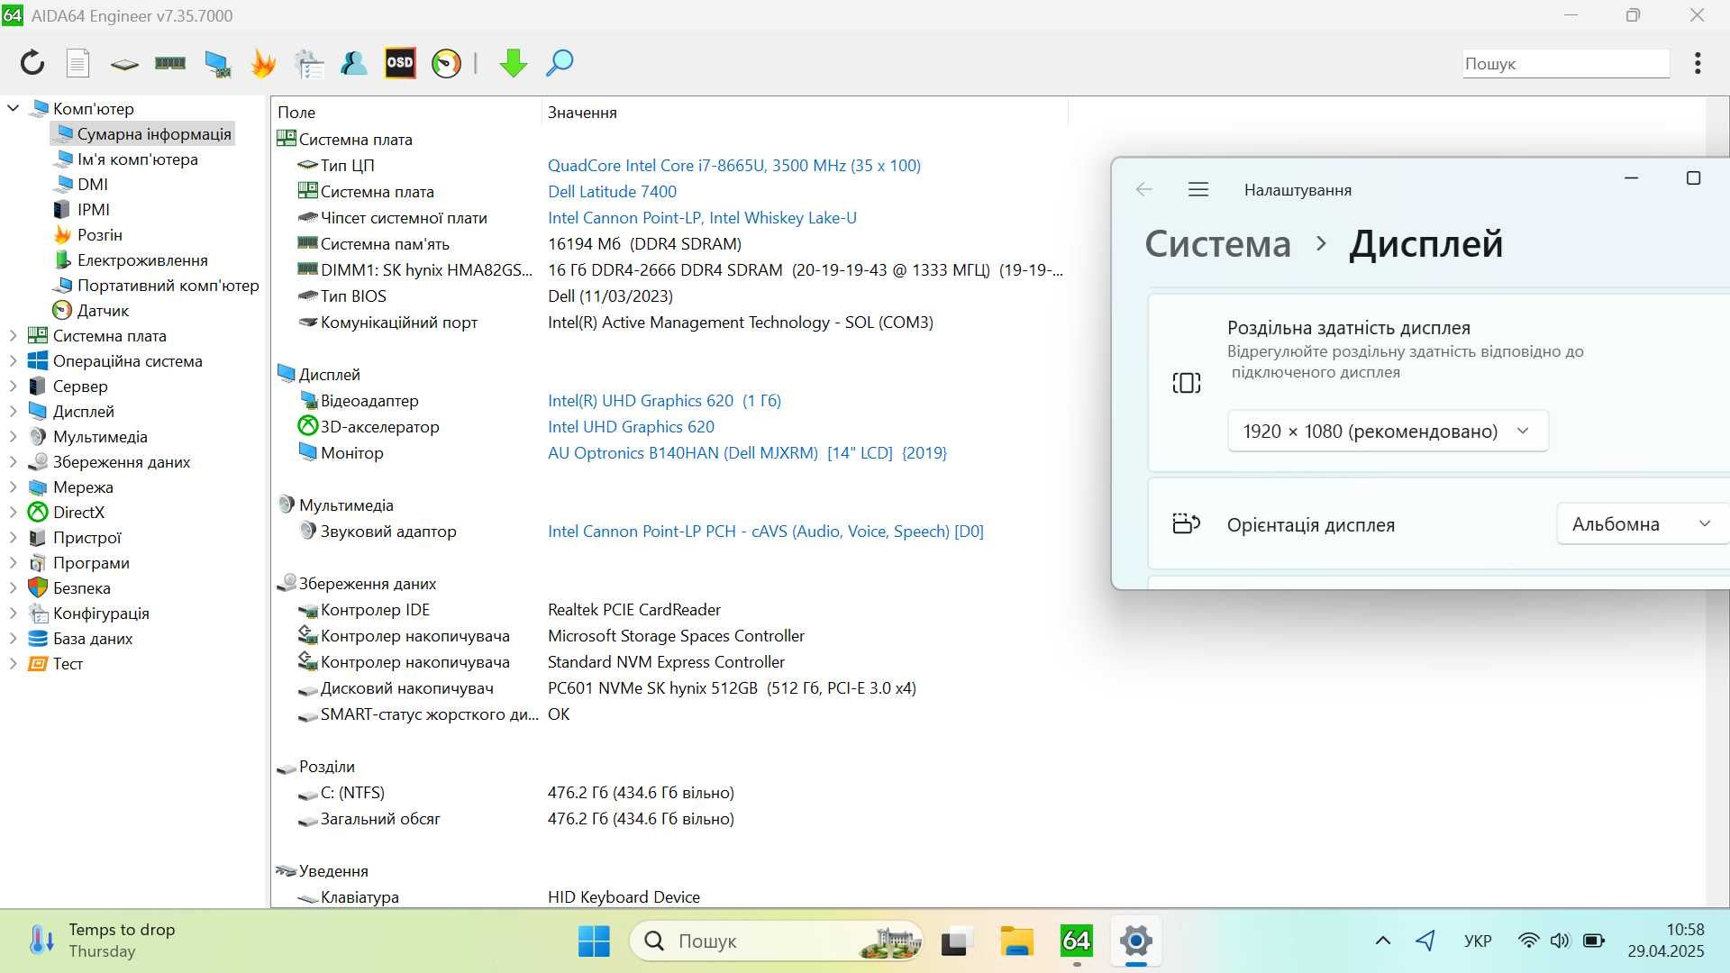The height and width of the screenshot is (973, 1730).
Task: Open the AU Optronics B140HAN monitor link
Action: click(747, 452)
